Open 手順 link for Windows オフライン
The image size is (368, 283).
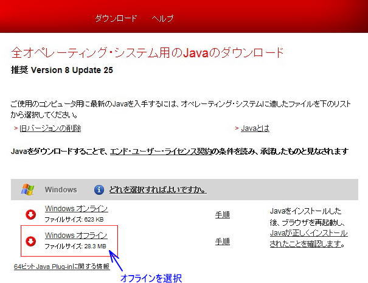click(x=222, y=242)
